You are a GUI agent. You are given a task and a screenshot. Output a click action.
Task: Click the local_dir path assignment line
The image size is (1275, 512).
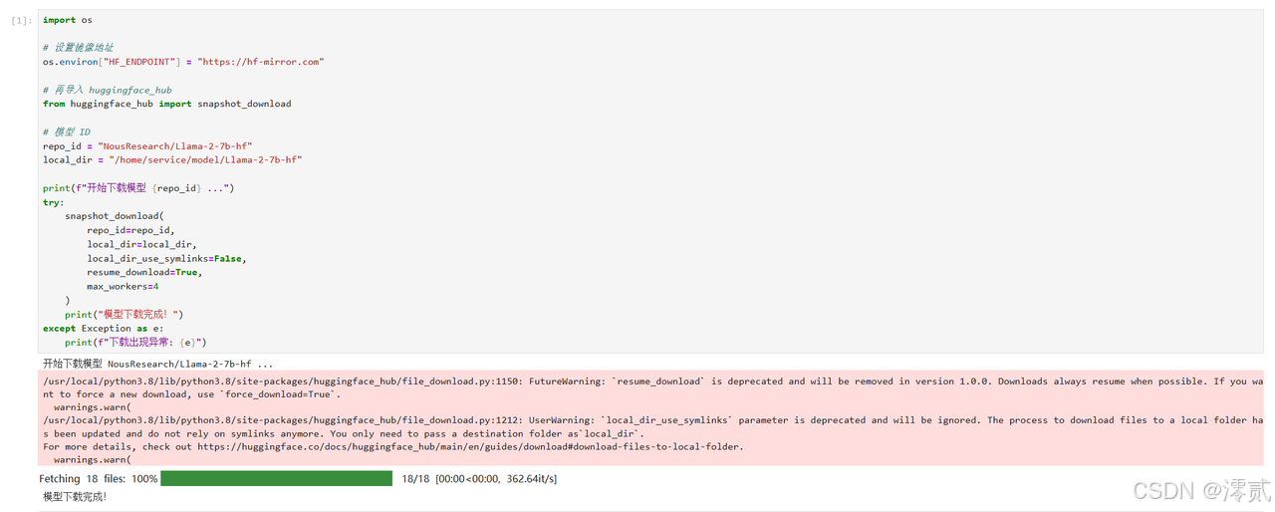[172, 159]
